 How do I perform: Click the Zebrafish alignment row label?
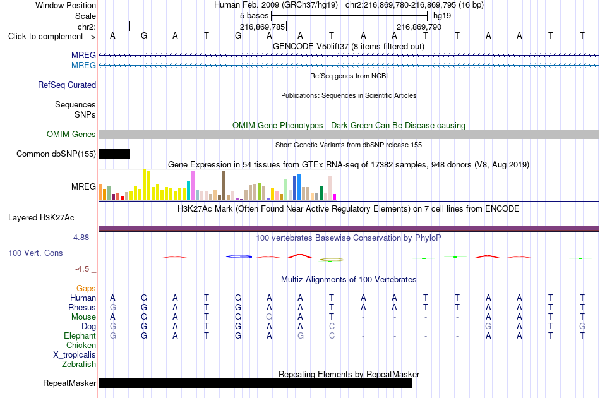(x=79, y=364)
